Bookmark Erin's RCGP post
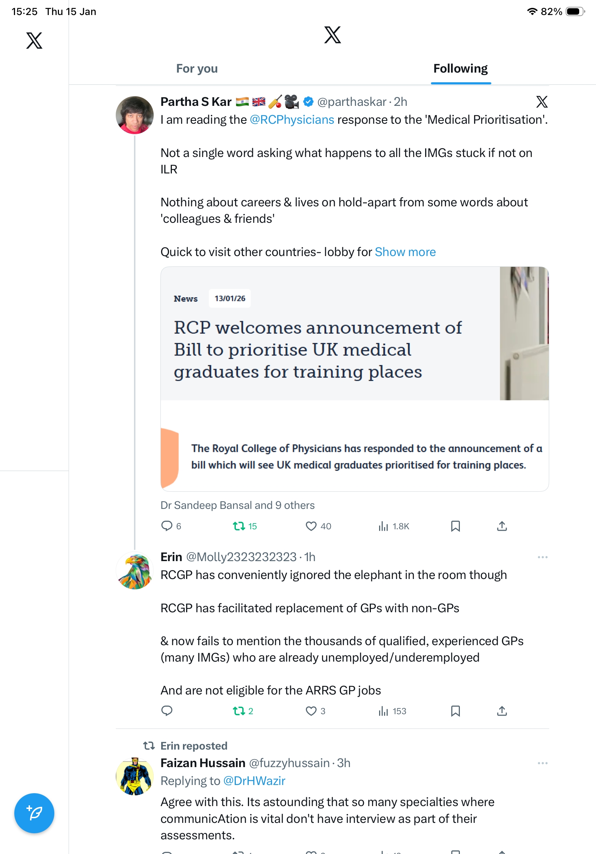 455,711
